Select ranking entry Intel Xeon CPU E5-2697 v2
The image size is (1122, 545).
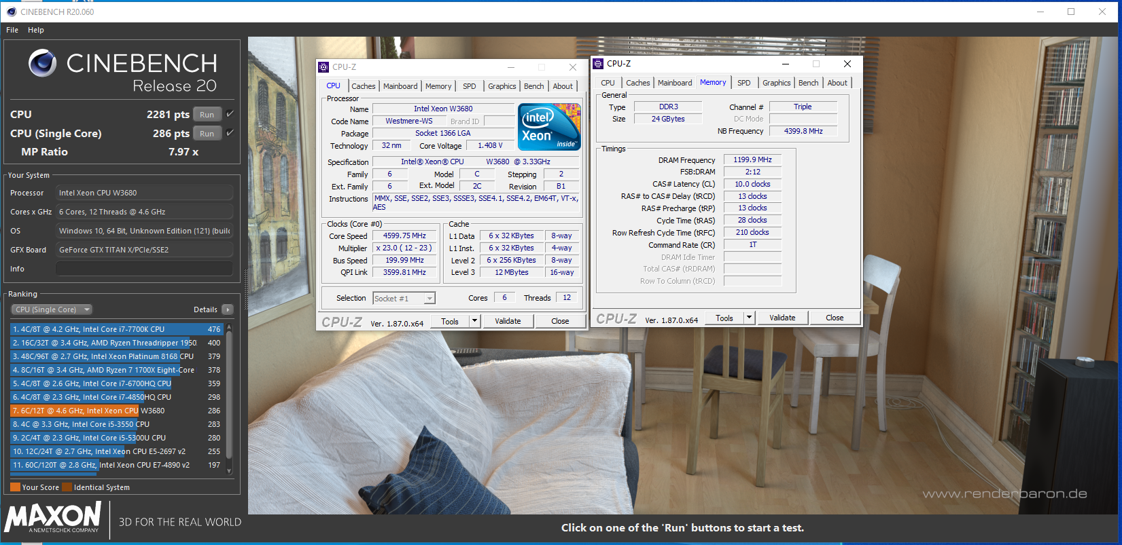coord(117,451)
